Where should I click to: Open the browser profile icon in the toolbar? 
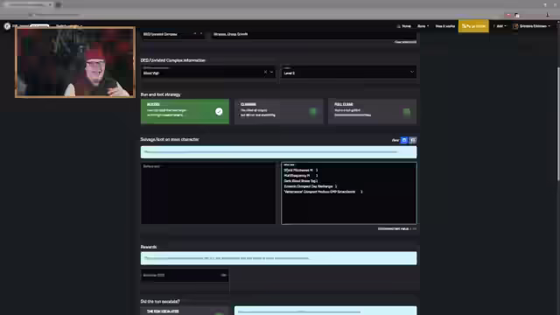[548, 15]
